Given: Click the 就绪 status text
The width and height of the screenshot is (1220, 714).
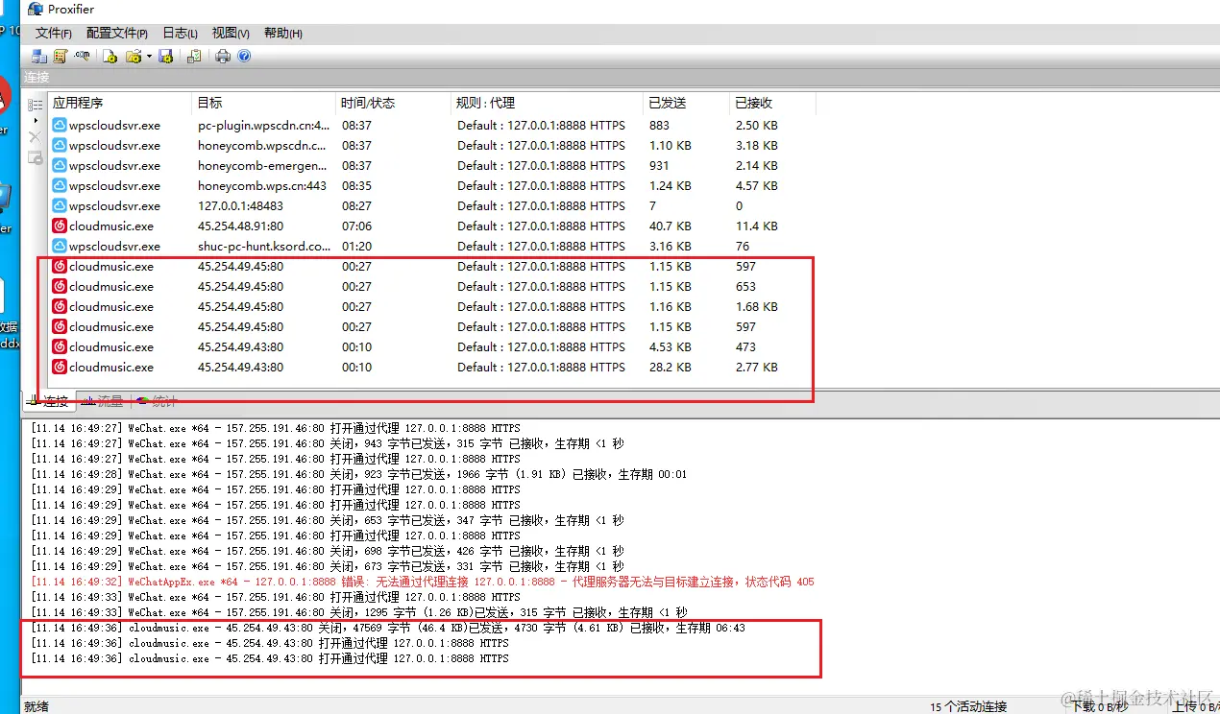Looking at the screenshot, I should [36, 706].
